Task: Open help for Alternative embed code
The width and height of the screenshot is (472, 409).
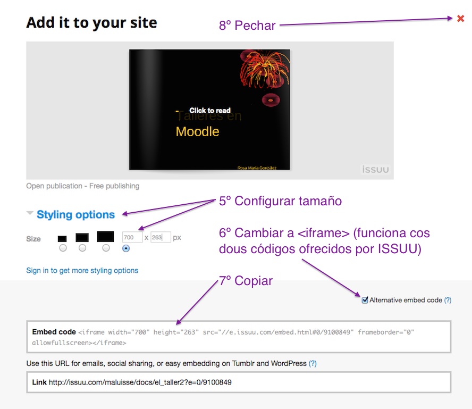Action: coord(447,300)
